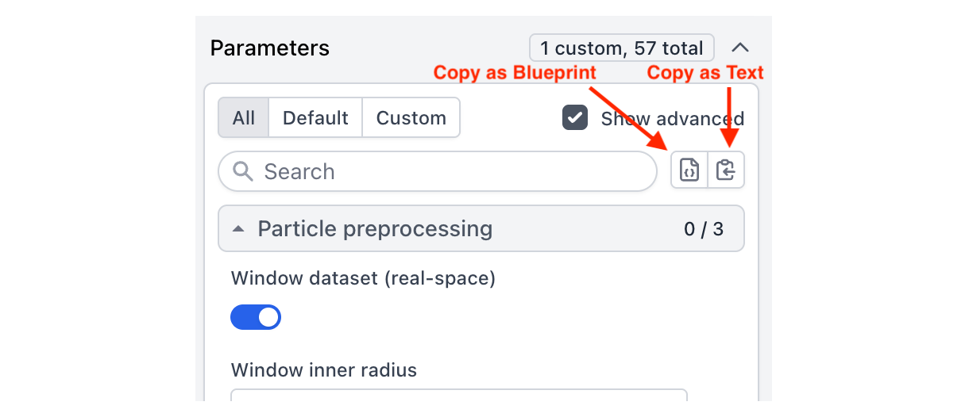
Task: Click the '1 custom, 57 total' badge
Action: coord(622,48)
